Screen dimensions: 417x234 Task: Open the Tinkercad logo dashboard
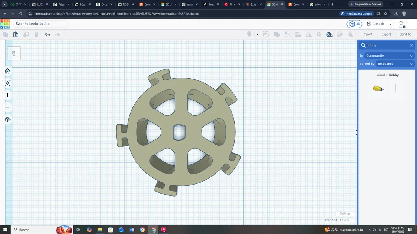click(5, 24)
